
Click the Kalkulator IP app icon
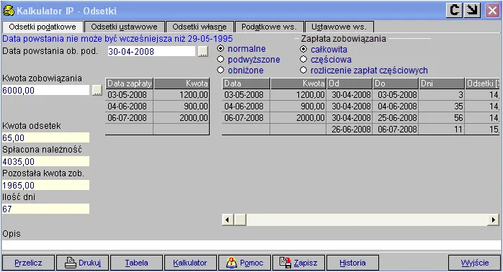click(x=9, y=11)
